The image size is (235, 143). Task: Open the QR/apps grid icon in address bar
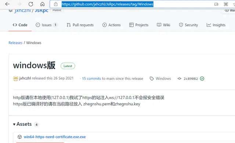point(226,4)
